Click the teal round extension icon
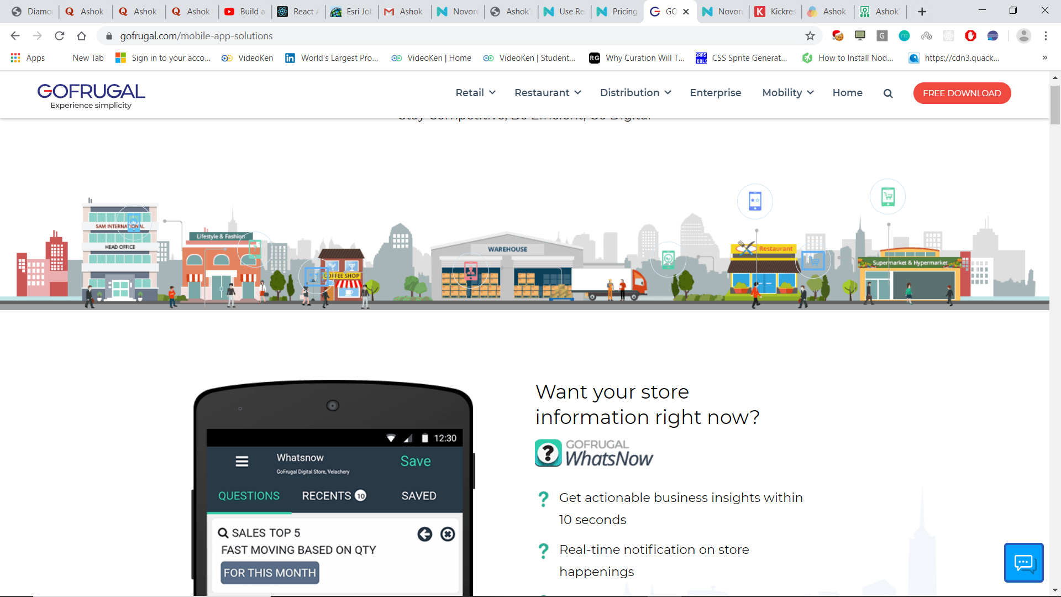Viewport: 1061px width, 597px height. 904,36
